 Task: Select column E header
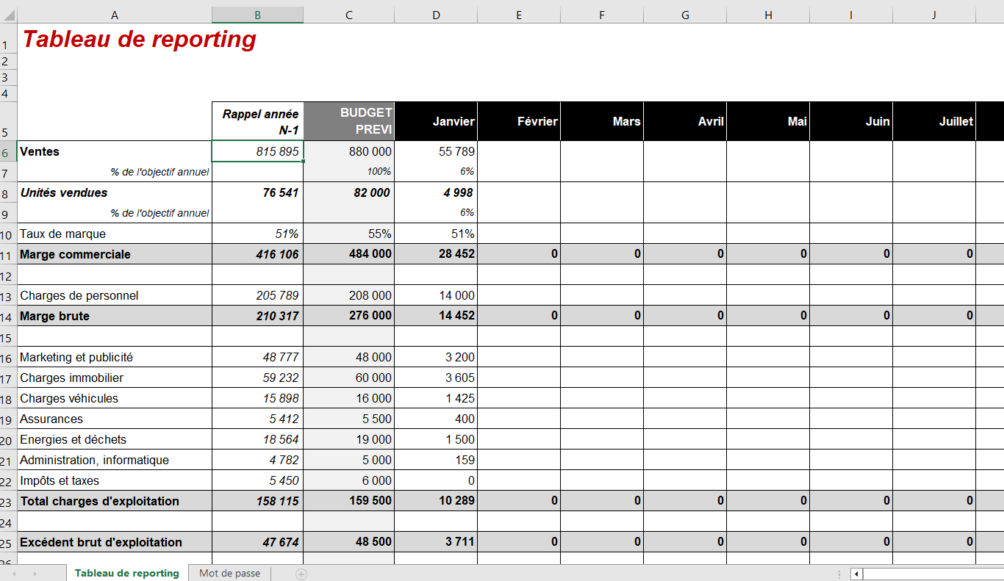coord(519,15)
